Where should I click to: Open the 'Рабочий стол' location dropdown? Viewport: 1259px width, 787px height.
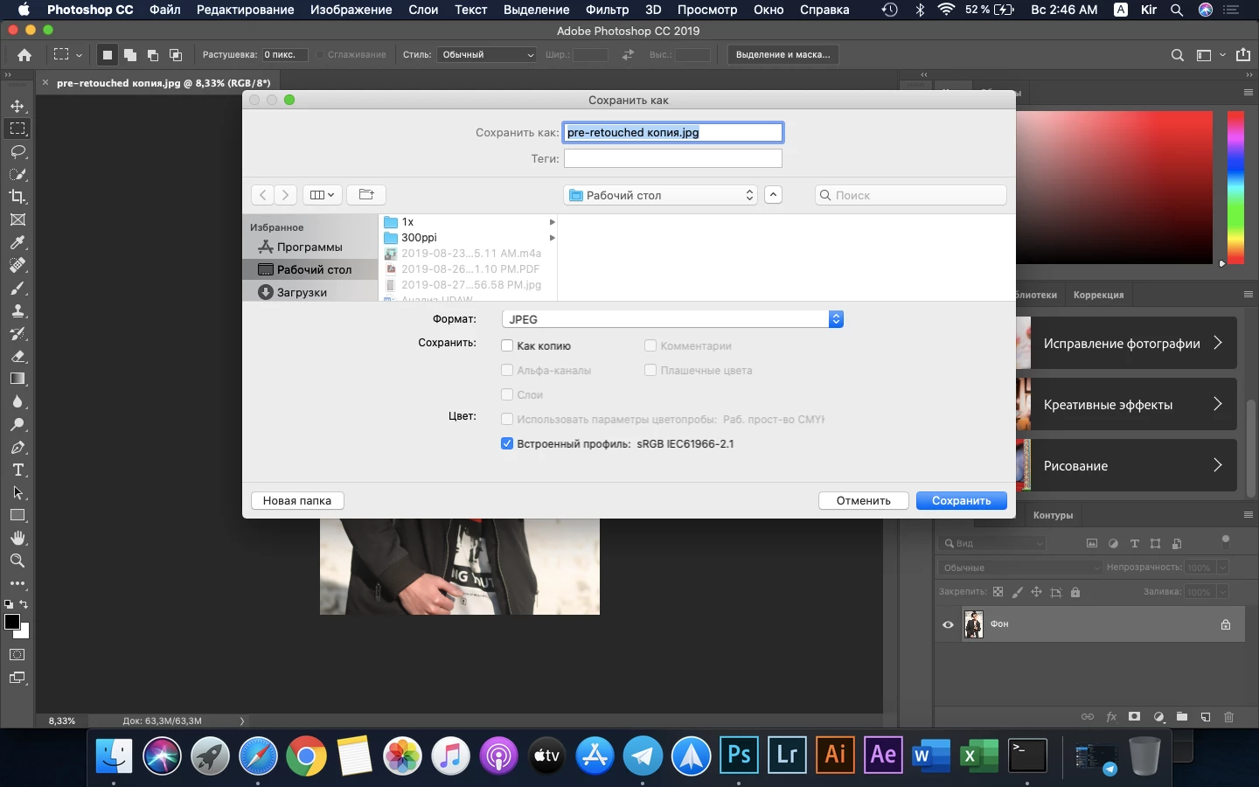(661, 195)
